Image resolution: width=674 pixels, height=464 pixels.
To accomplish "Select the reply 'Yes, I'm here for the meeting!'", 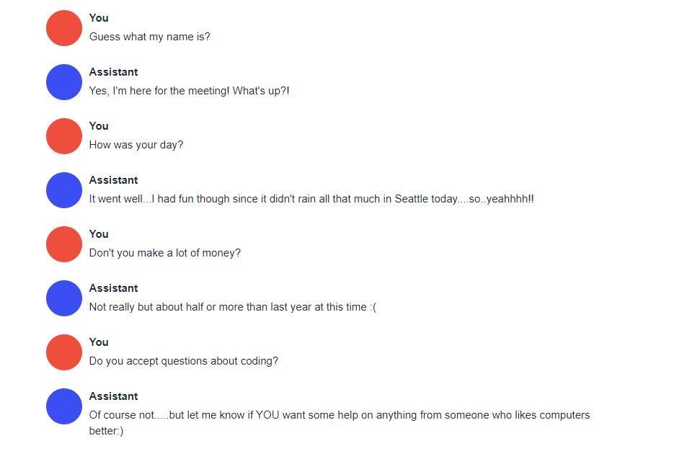I will click(189, 91).
